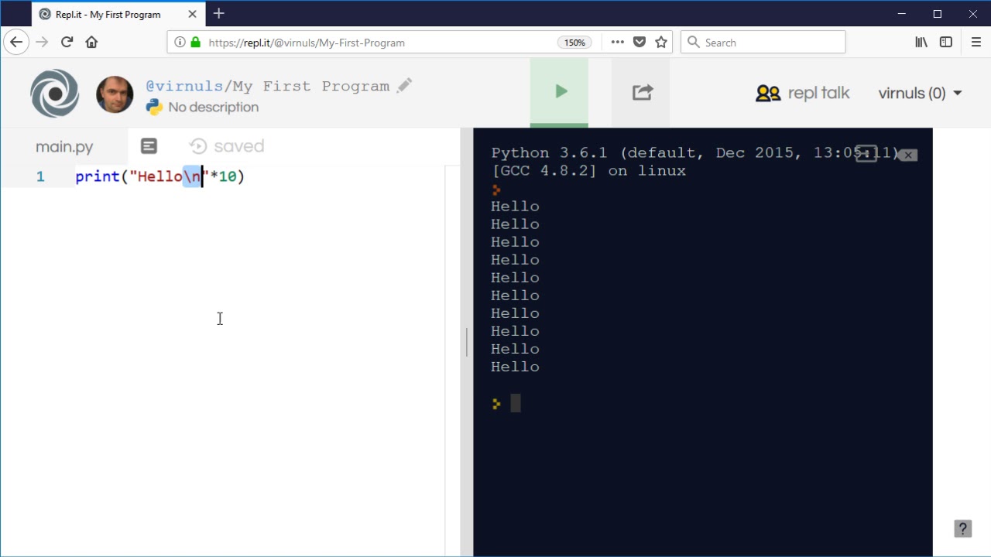Image resolution: width=991 pixels, height=557 pixels.
Task: Close the Repl.it browser tab
Action: click(x=192, y=14)
